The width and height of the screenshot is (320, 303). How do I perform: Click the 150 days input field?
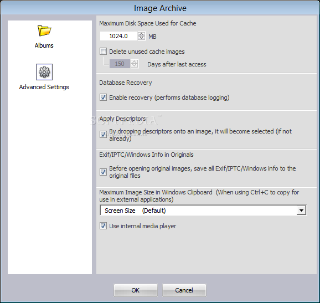(x=120, y=64)
